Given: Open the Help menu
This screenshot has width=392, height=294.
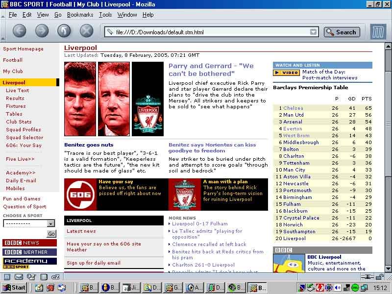Looking at the screenshot, I should pos(148,15).
